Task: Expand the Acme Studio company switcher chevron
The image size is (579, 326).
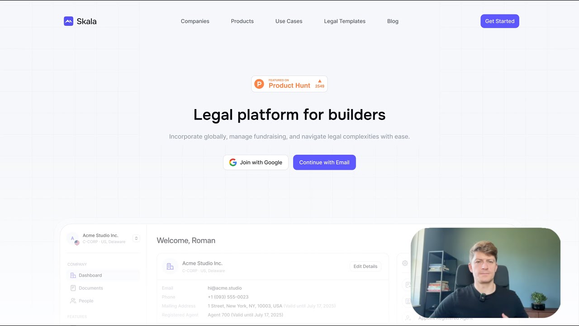Action: [x=136, y=238]
